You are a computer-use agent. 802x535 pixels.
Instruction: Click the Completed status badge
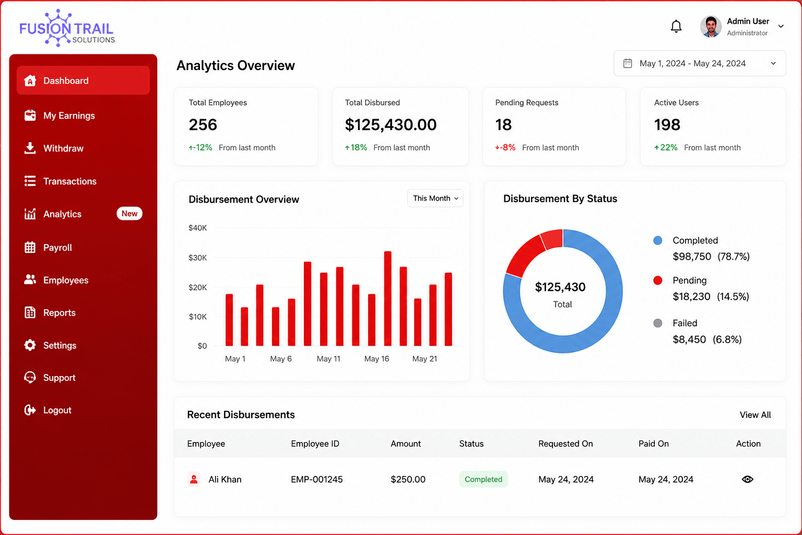click(x=483, y=479)
